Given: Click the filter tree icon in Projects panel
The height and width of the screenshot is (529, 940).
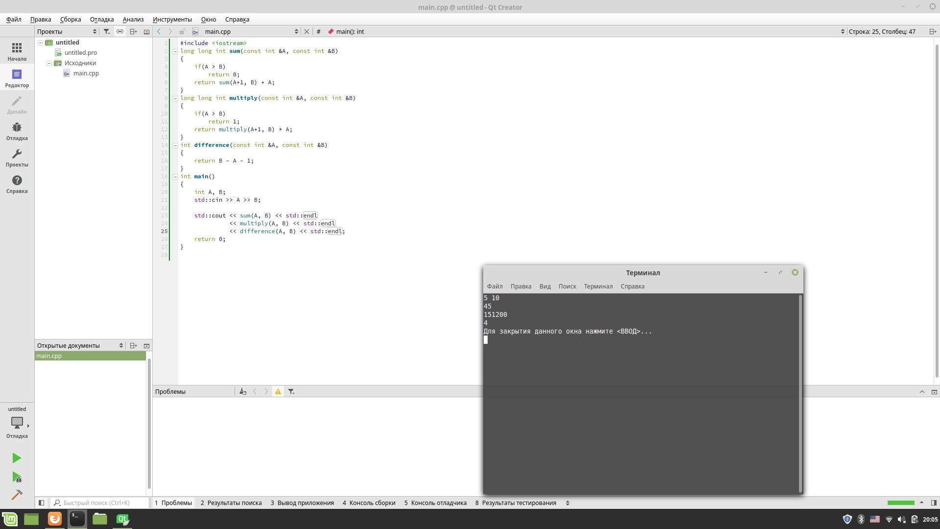Looking at the screenshot, I should 106,31.
